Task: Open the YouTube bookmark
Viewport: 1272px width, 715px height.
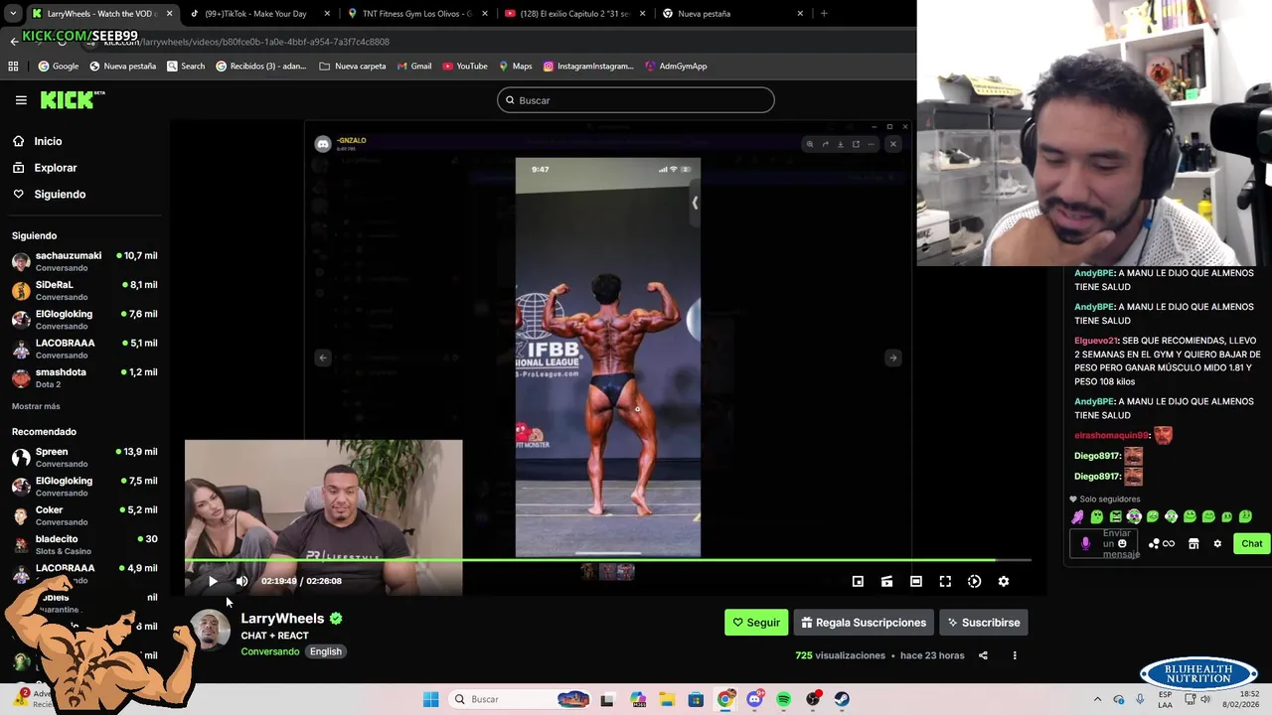Action: coord(465,67)
